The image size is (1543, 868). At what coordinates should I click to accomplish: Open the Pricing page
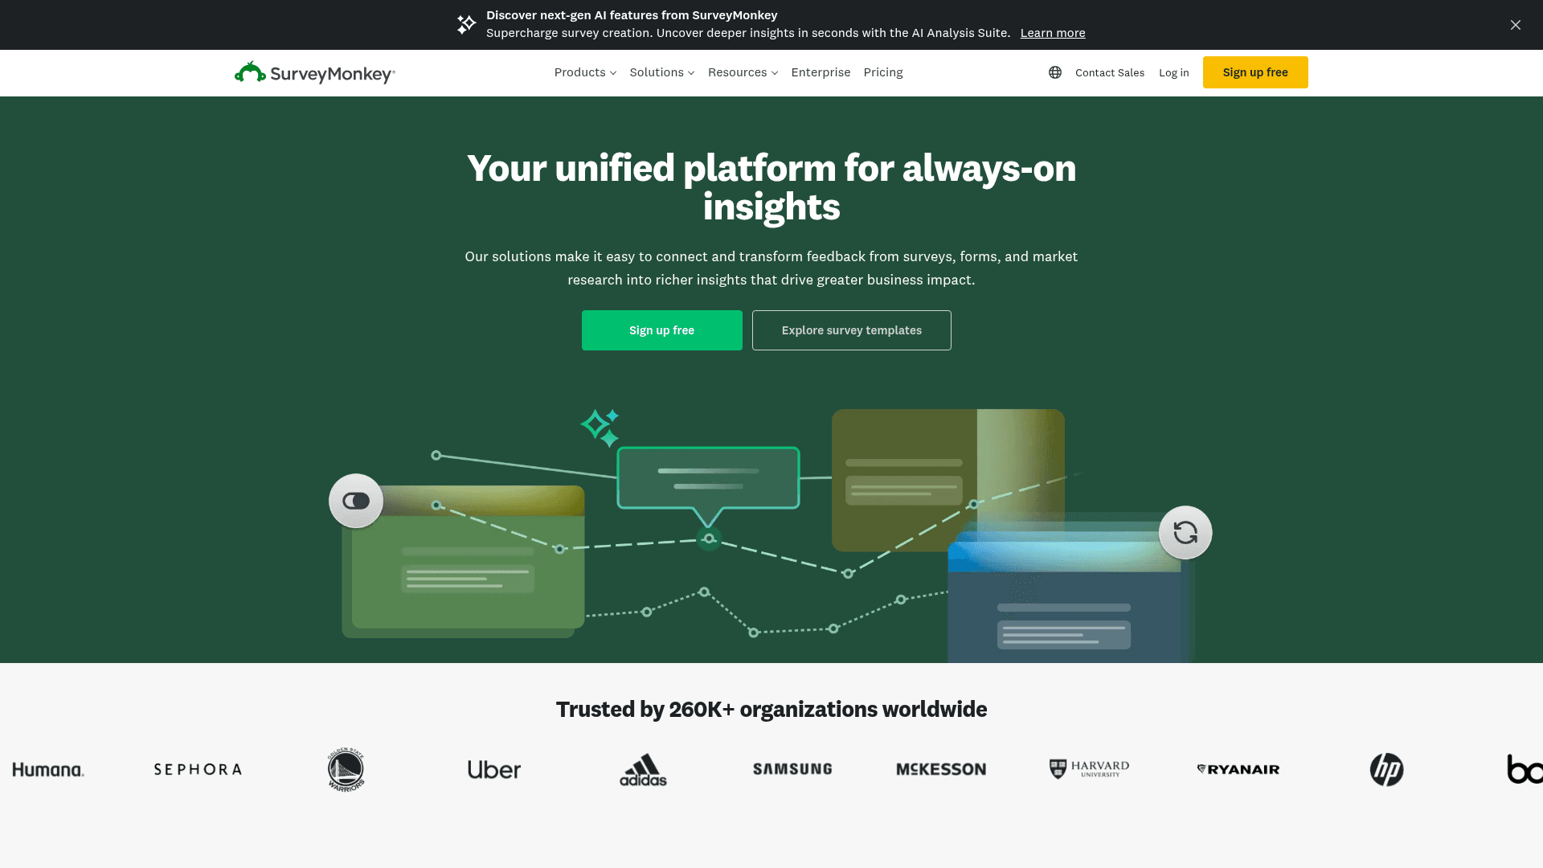point(883,72)
